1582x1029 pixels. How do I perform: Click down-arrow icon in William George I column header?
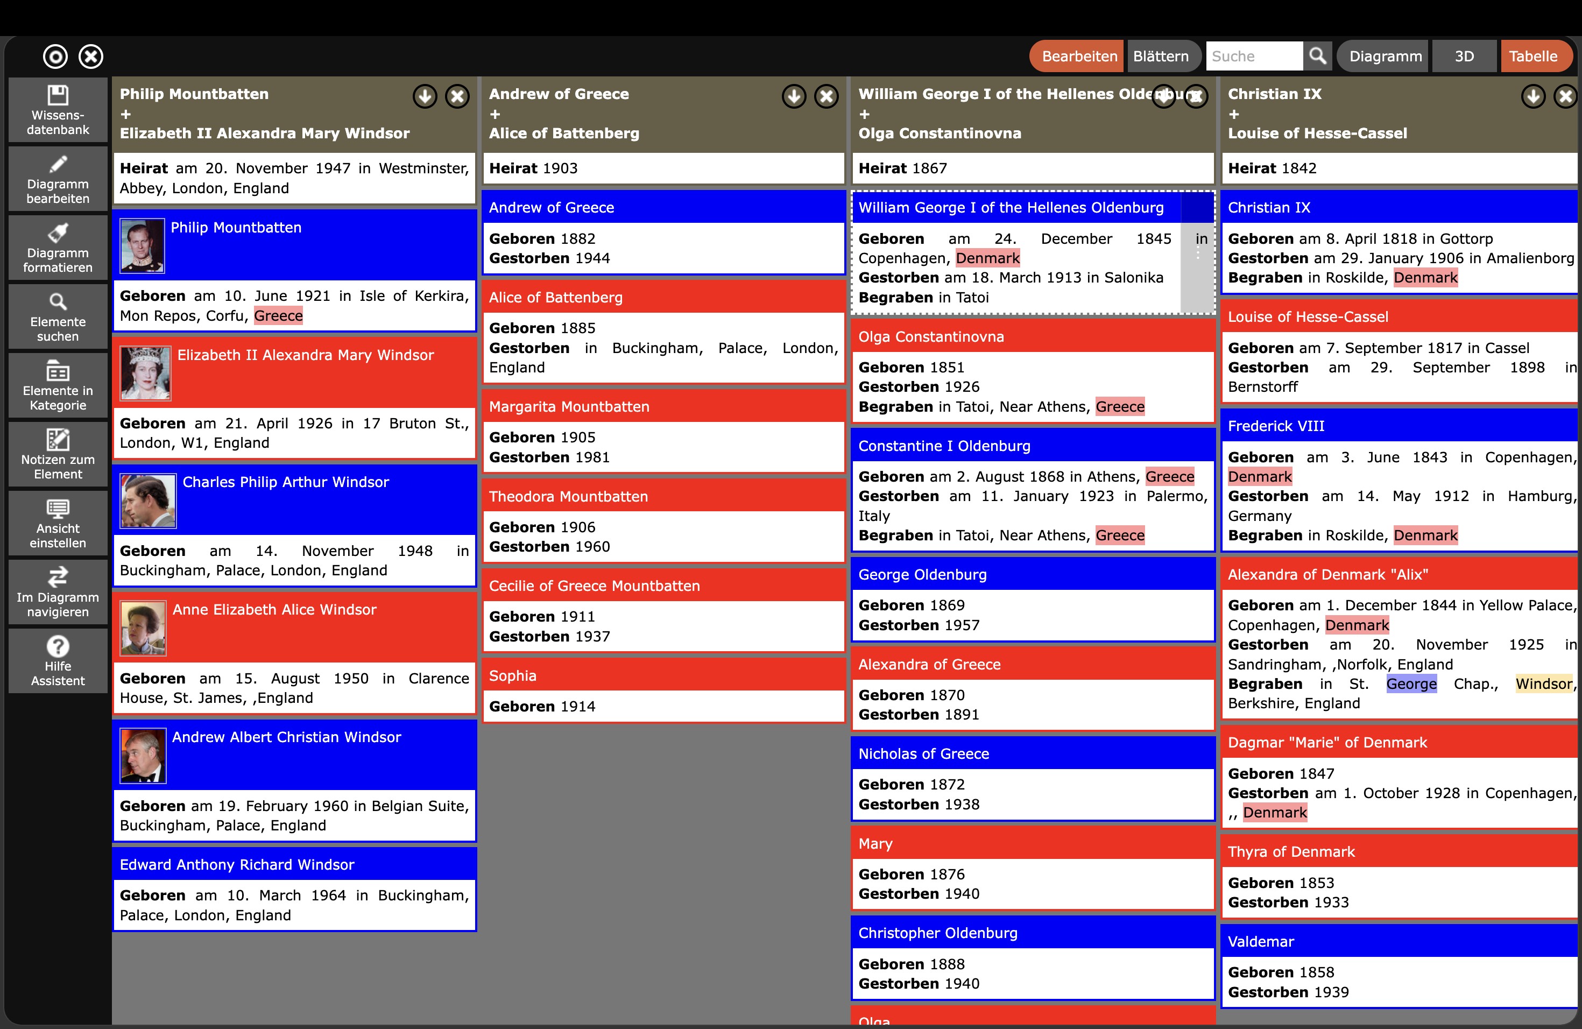click(1163, 96)
